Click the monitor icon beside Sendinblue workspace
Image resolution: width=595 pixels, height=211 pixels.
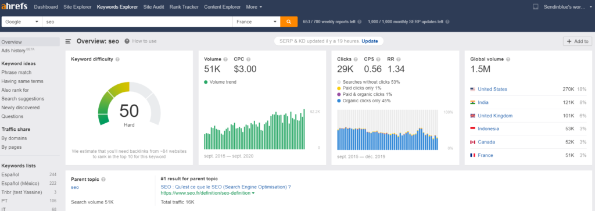(535, 7)
